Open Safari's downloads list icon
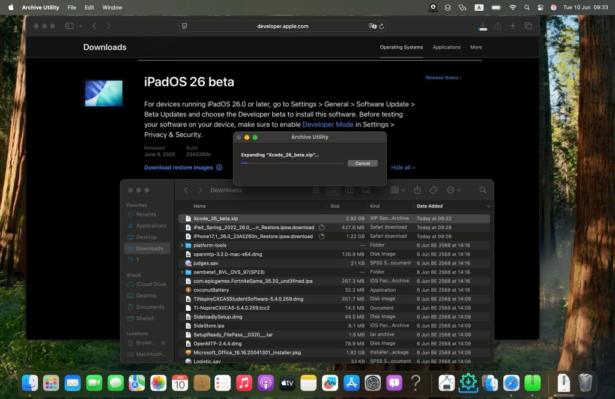615x399 pixels. (483, 26)
